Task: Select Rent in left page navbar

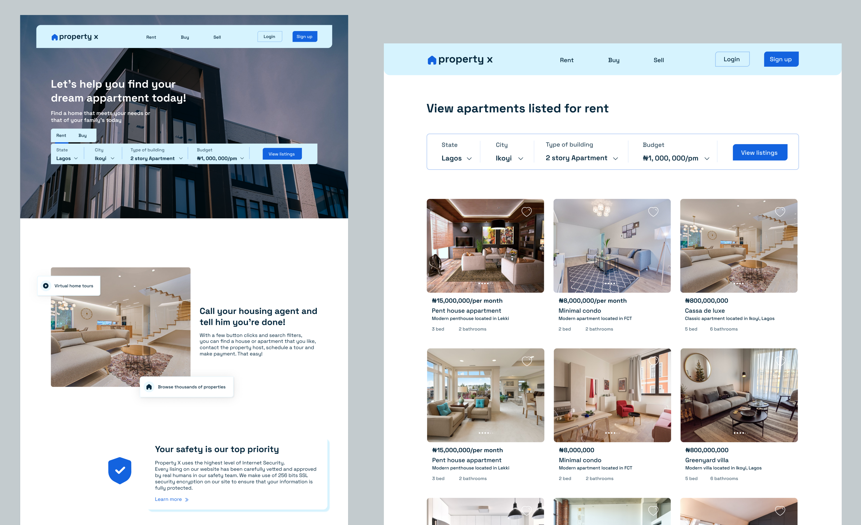Action: click(151, 37)
